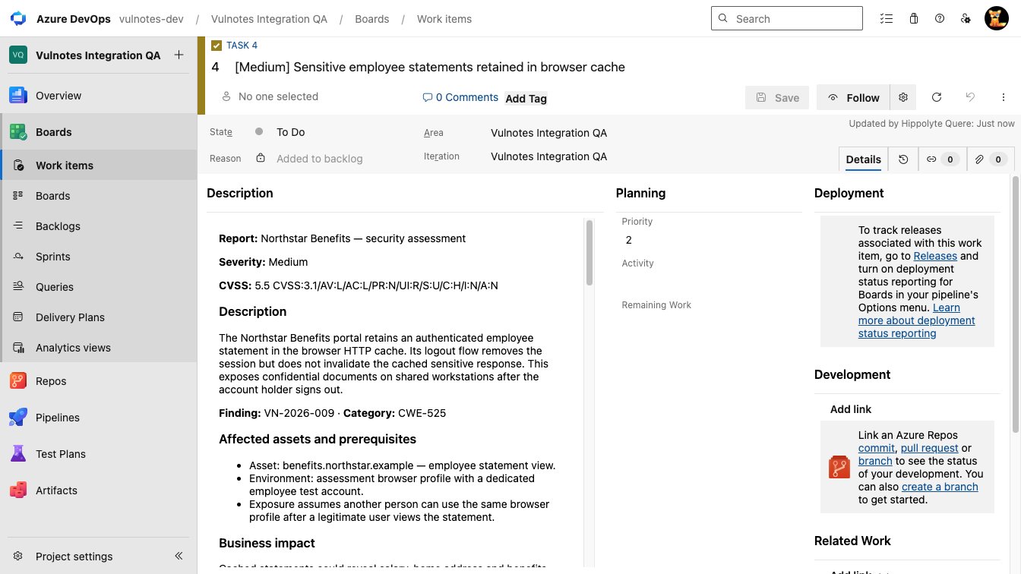The width and height of the screenshot is (1021, 574).
Task: Click the Work items breadcrumb
Action: [444, 19]
